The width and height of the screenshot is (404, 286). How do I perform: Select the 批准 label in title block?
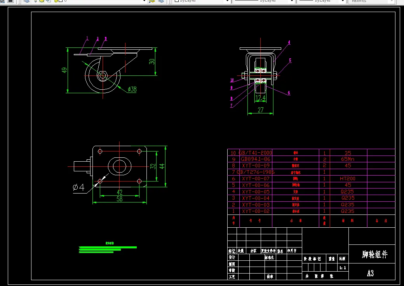270,276
